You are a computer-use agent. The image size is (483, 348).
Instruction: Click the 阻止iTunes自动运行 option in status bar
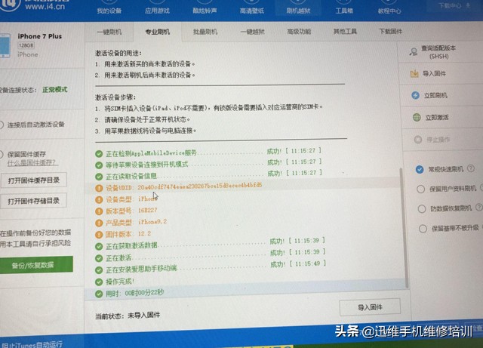point(32,344)
